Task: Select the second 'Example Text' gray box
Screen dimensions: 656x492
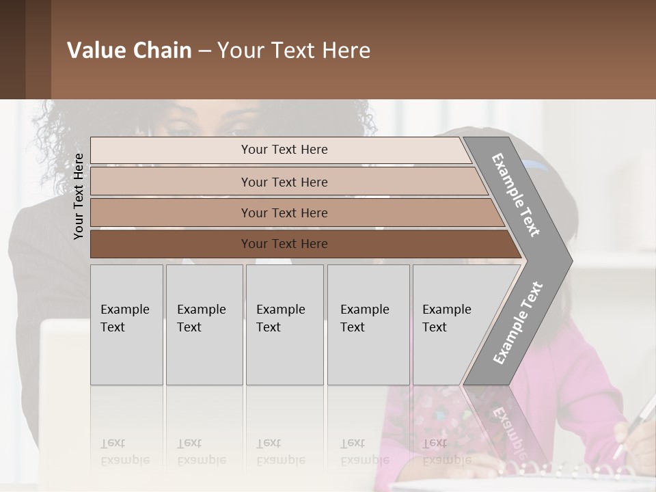Action: point(204,325)
